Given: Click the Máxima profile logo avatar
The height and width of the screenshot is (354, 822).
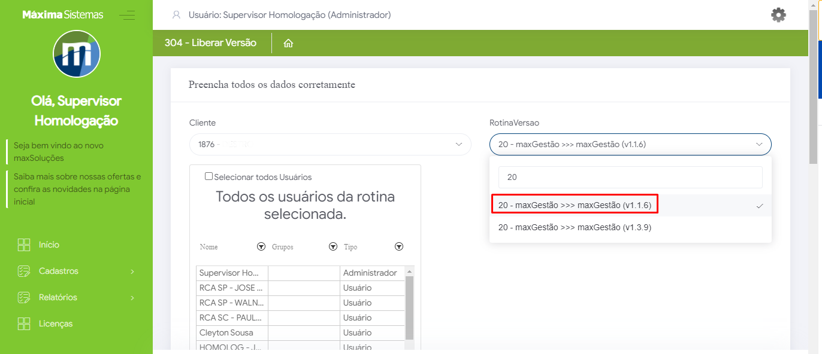Looking at the screenshot, I should tap(77, 54).
